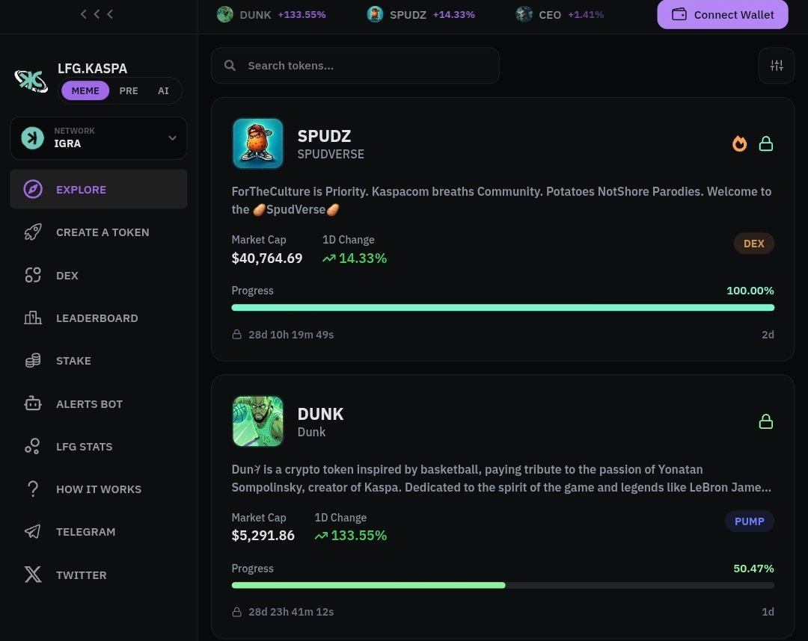This screenshot has width=808, height=641.
Task: Click the Alerts Bot robot icon
Action: point(32,403)
